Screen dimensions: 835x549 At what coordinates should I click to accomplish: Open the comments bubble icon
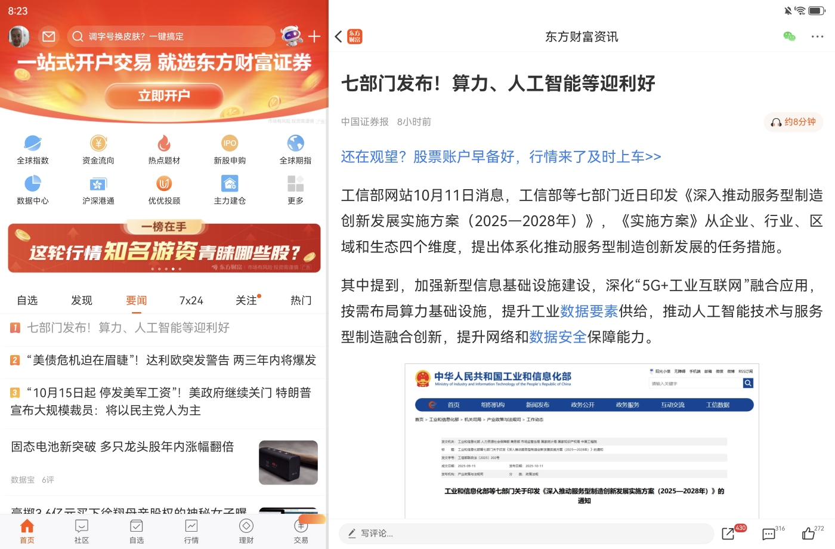coord(769,534)
